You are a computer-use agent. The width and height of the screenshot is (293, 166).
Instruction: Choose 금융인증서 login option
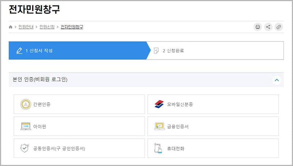tap(213, 127)
